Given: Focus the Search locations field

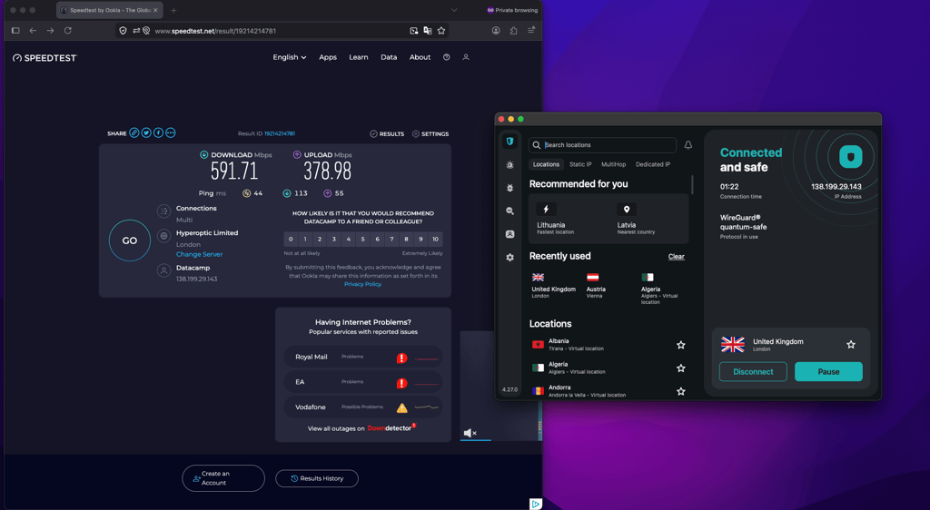Looking at the screenshot, I should point(603,145).
